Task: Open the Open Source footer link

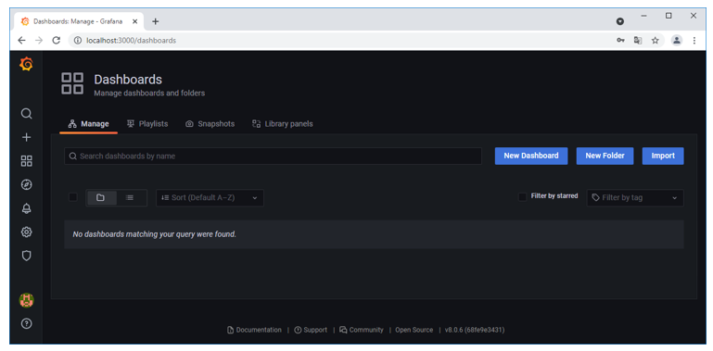Action: (414, 330)
